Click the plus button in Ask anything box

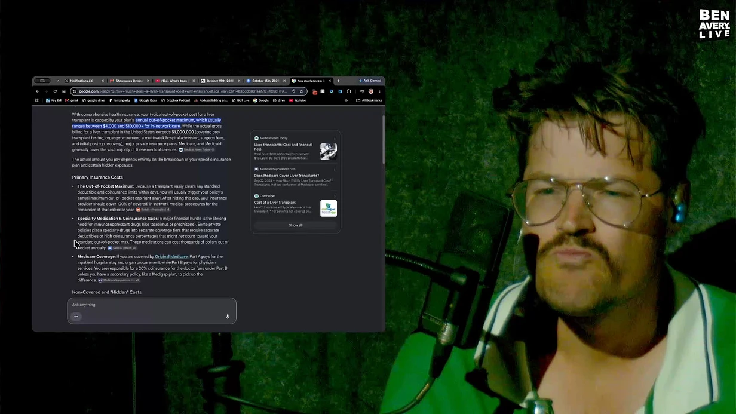[x=76, y=317]
